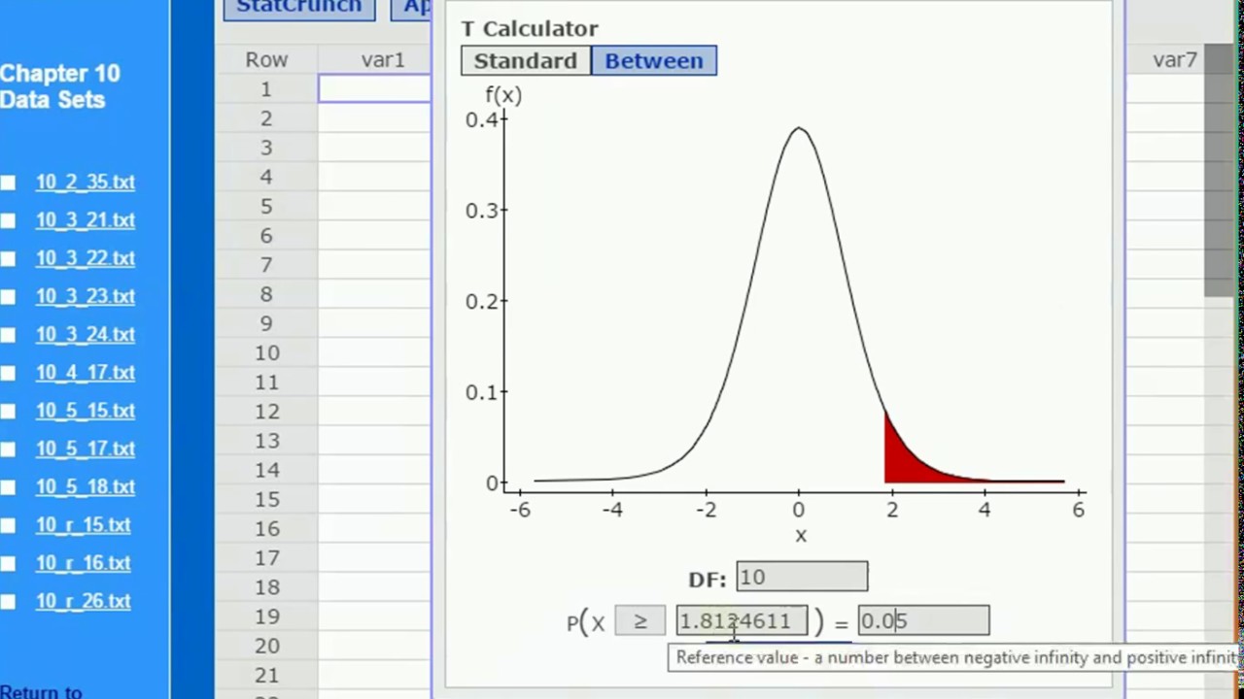The height and width of the screenshot is (699, 1244).
Task: Open the 10_3_23.txt data set link
Action: click(86, 295)
